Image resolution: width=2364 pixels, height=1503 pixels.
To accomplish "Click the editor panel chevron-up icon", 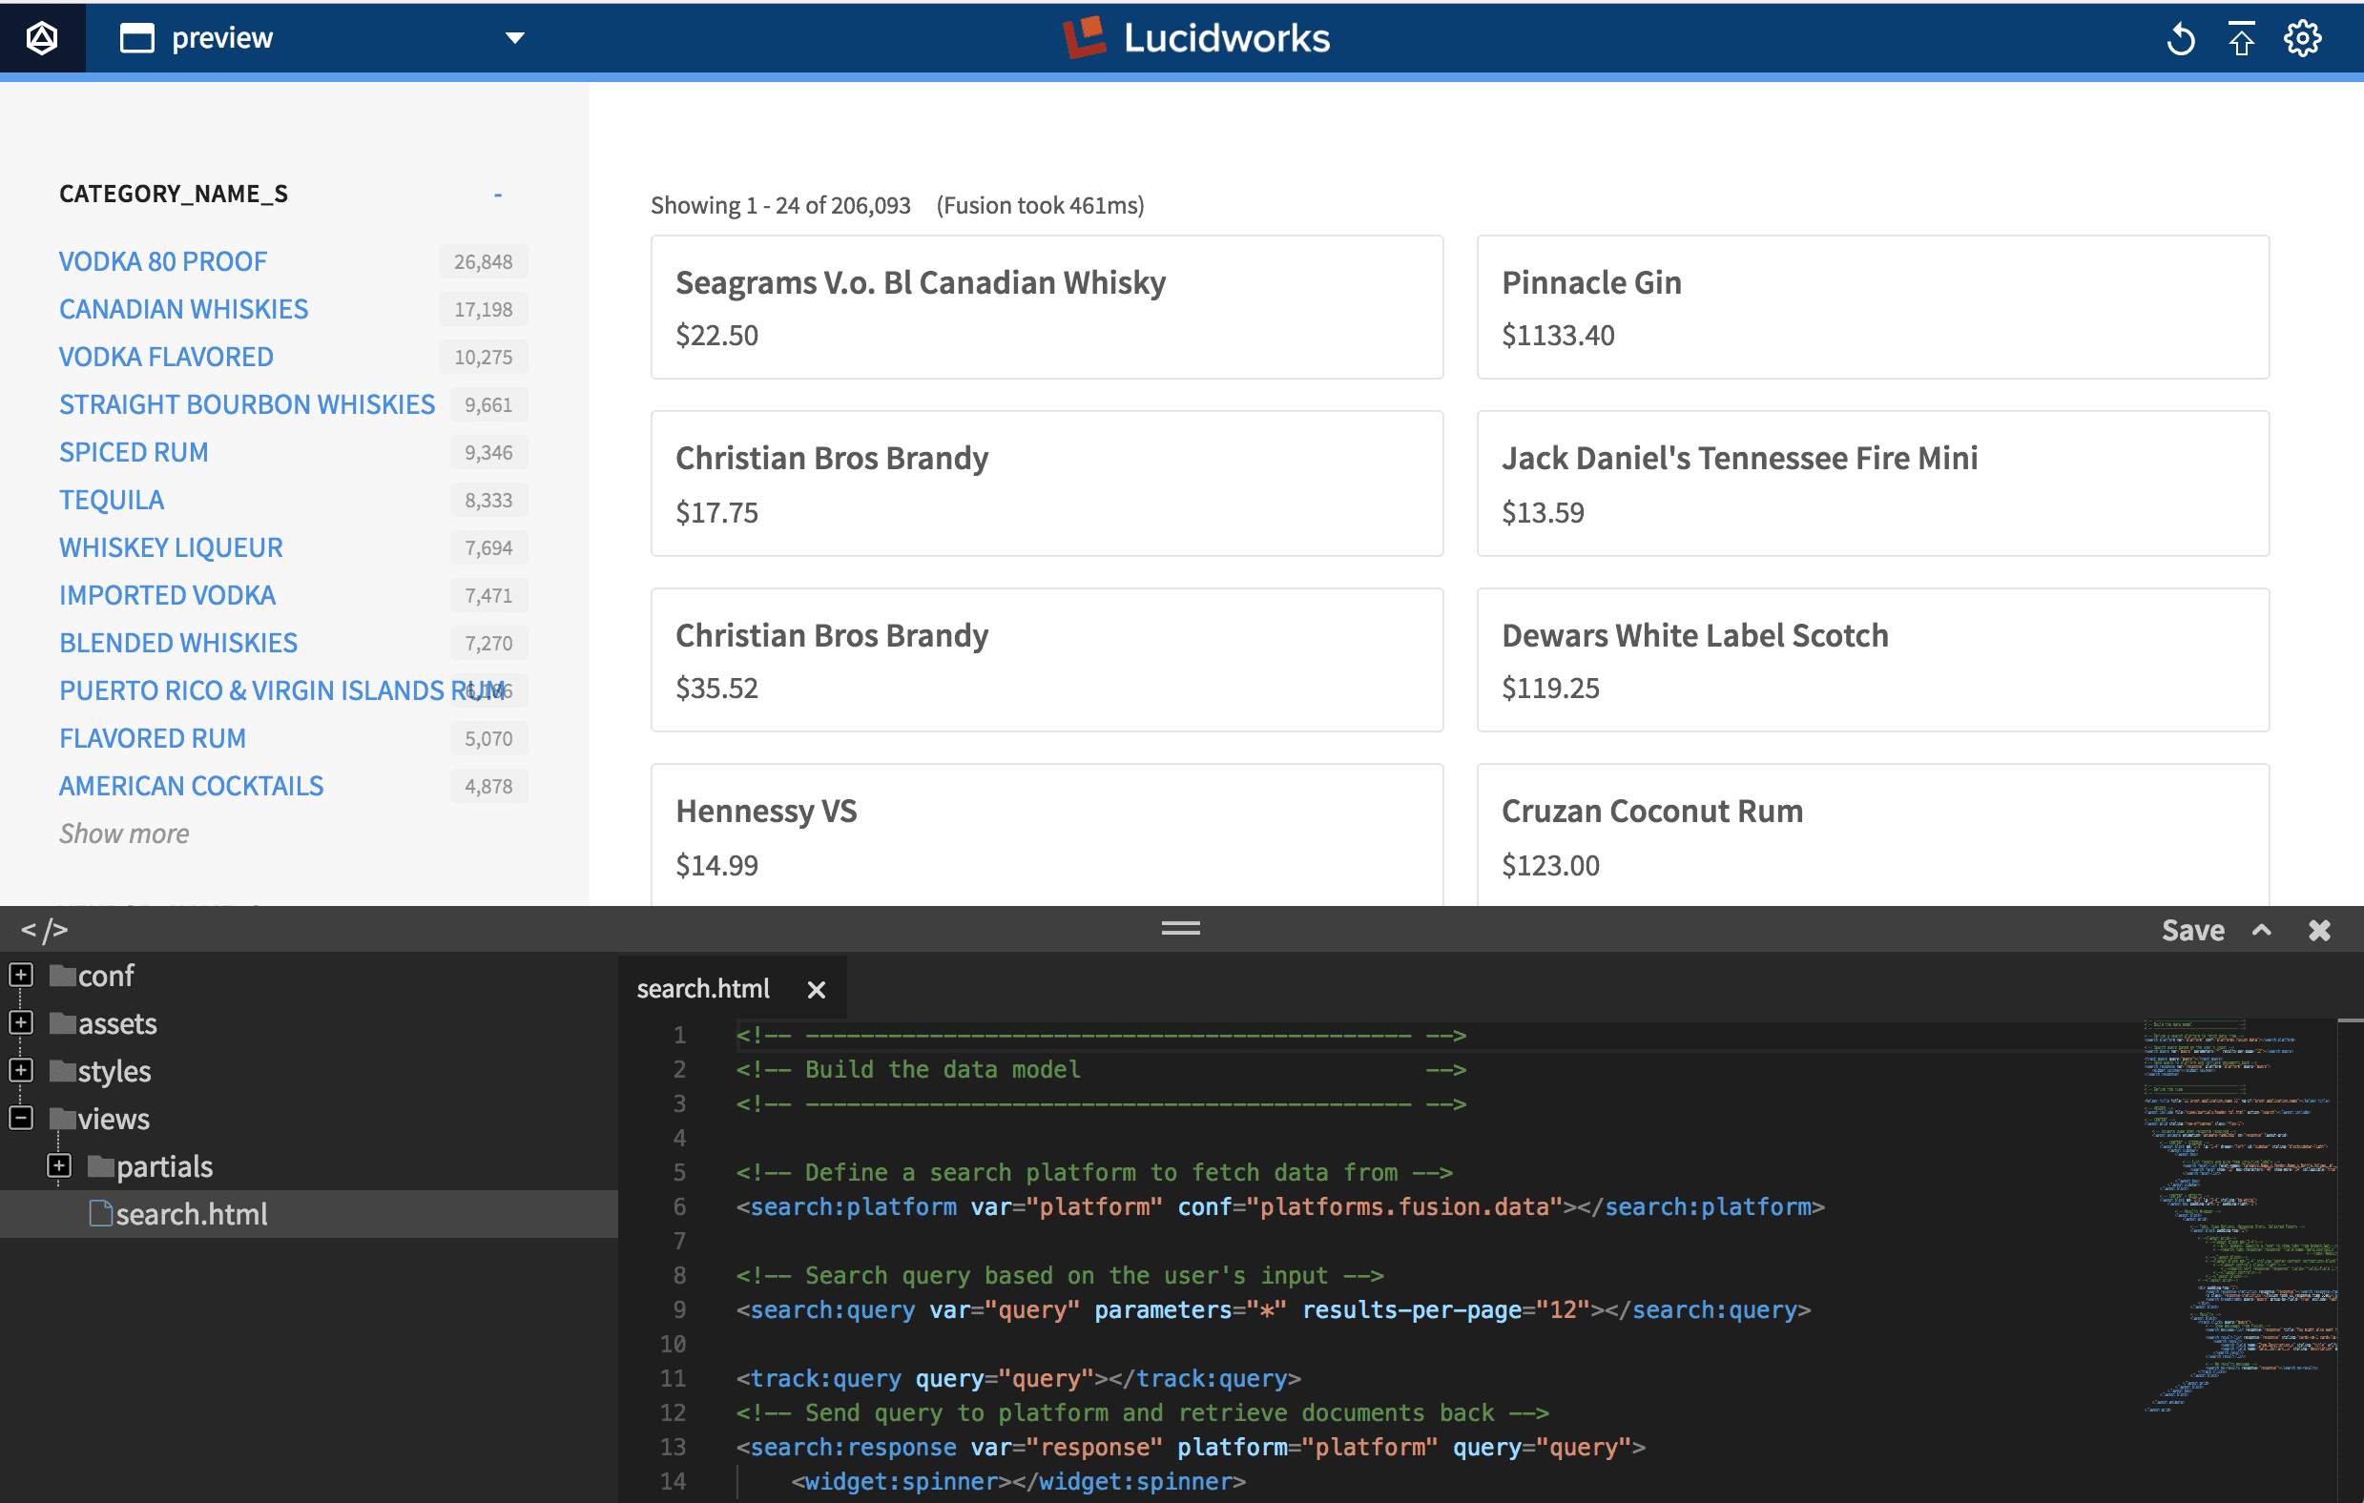I will tap(2261, 930).
